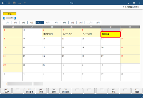143x98 pixels.
Task: Select calendar day 29 Sunday cell
Action: (13, 68)
